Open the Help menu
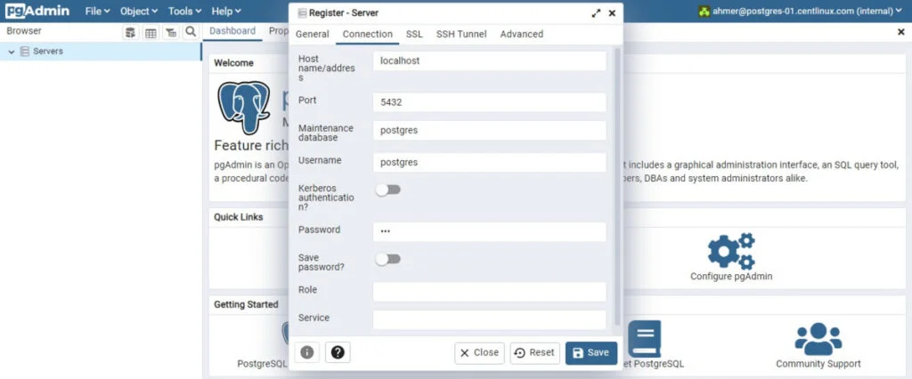This screenshot has height=379, width=912. click(x=226, y=11)
